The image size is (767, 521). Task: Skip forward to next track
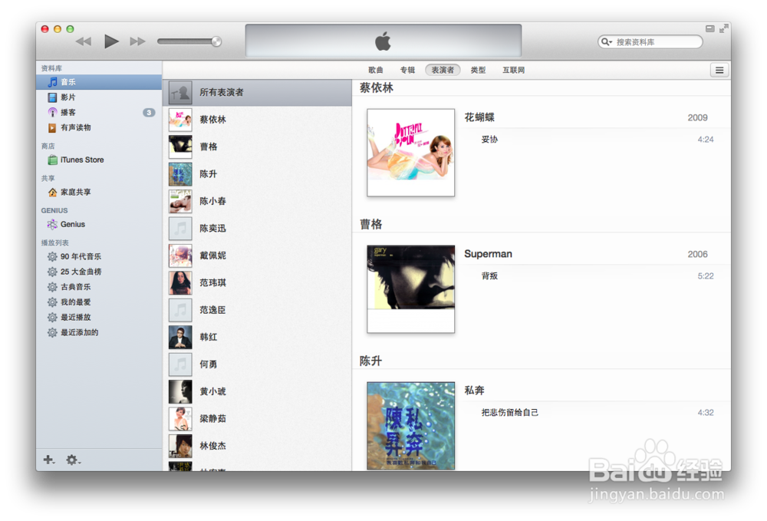click(138, 41)
